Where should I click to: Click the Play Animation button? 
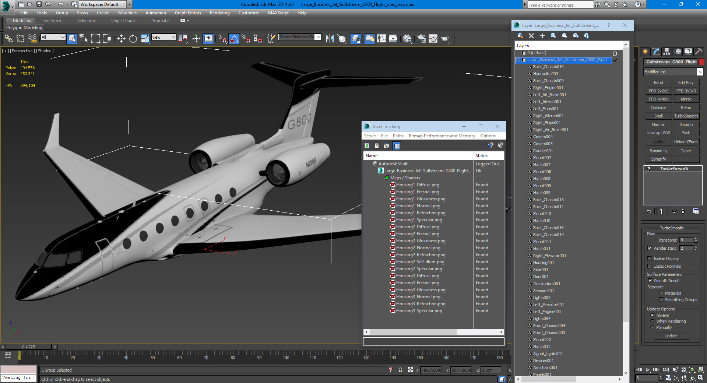click(648, 369)
